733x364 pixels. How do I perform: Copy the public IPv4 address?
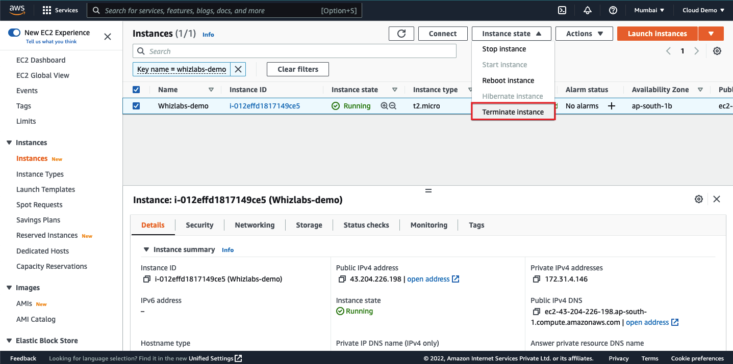click(x=342, y=279)
